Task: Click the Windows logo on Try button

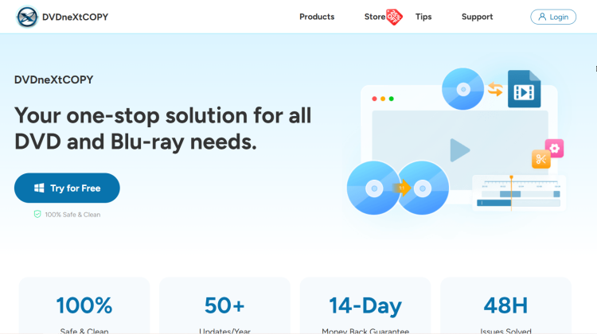Action: (39, 188)
